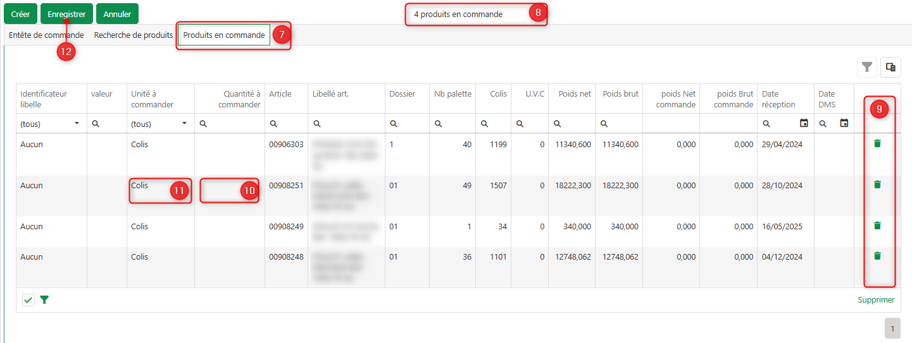Click the Supprimer link to clear the filter

[x=876, y=300]
